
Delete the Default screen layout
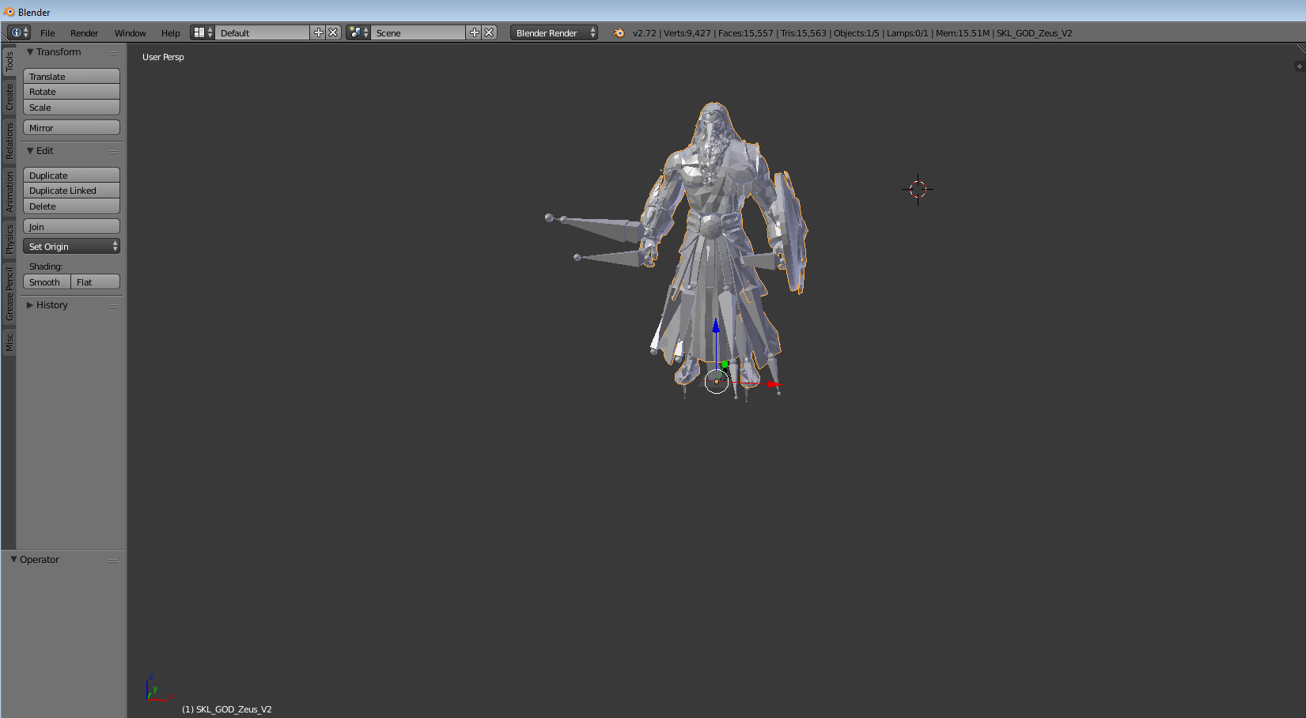(333, 32)
